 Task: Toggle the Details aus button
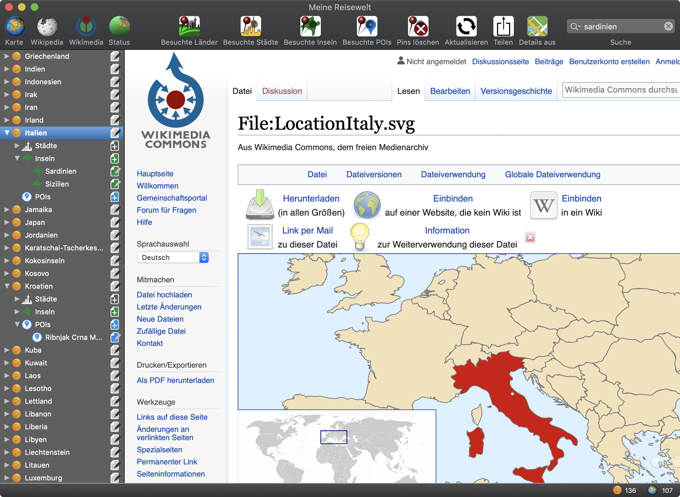tap(537, 26)
